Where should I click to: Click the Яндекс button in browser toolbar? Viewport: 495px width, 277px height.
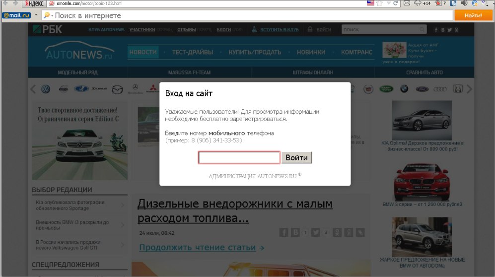[x=34, y=3]
